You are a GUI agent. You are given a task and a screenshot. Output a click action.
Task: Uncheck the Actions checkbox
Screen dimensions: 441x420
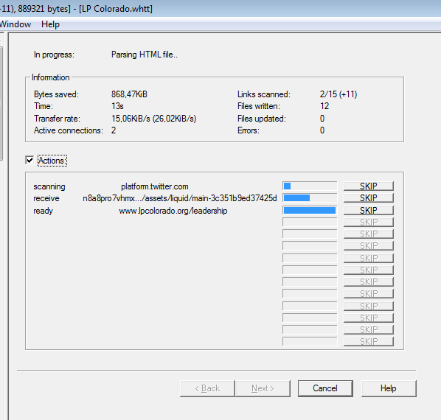[x=29, y=160]
